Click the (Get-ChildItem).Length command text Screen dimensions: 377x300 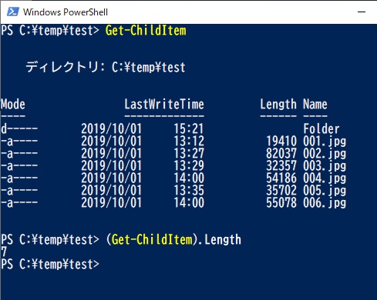[x=173, y=240]
